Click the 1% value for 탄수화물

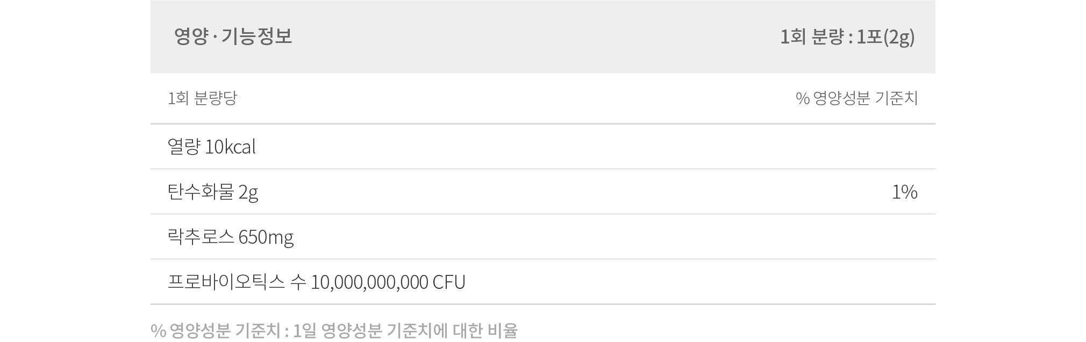coord(905,192)
